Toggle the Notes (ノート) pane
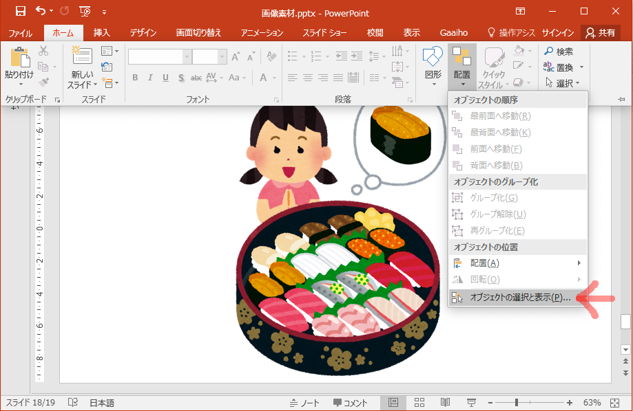 tap(304, 403)
